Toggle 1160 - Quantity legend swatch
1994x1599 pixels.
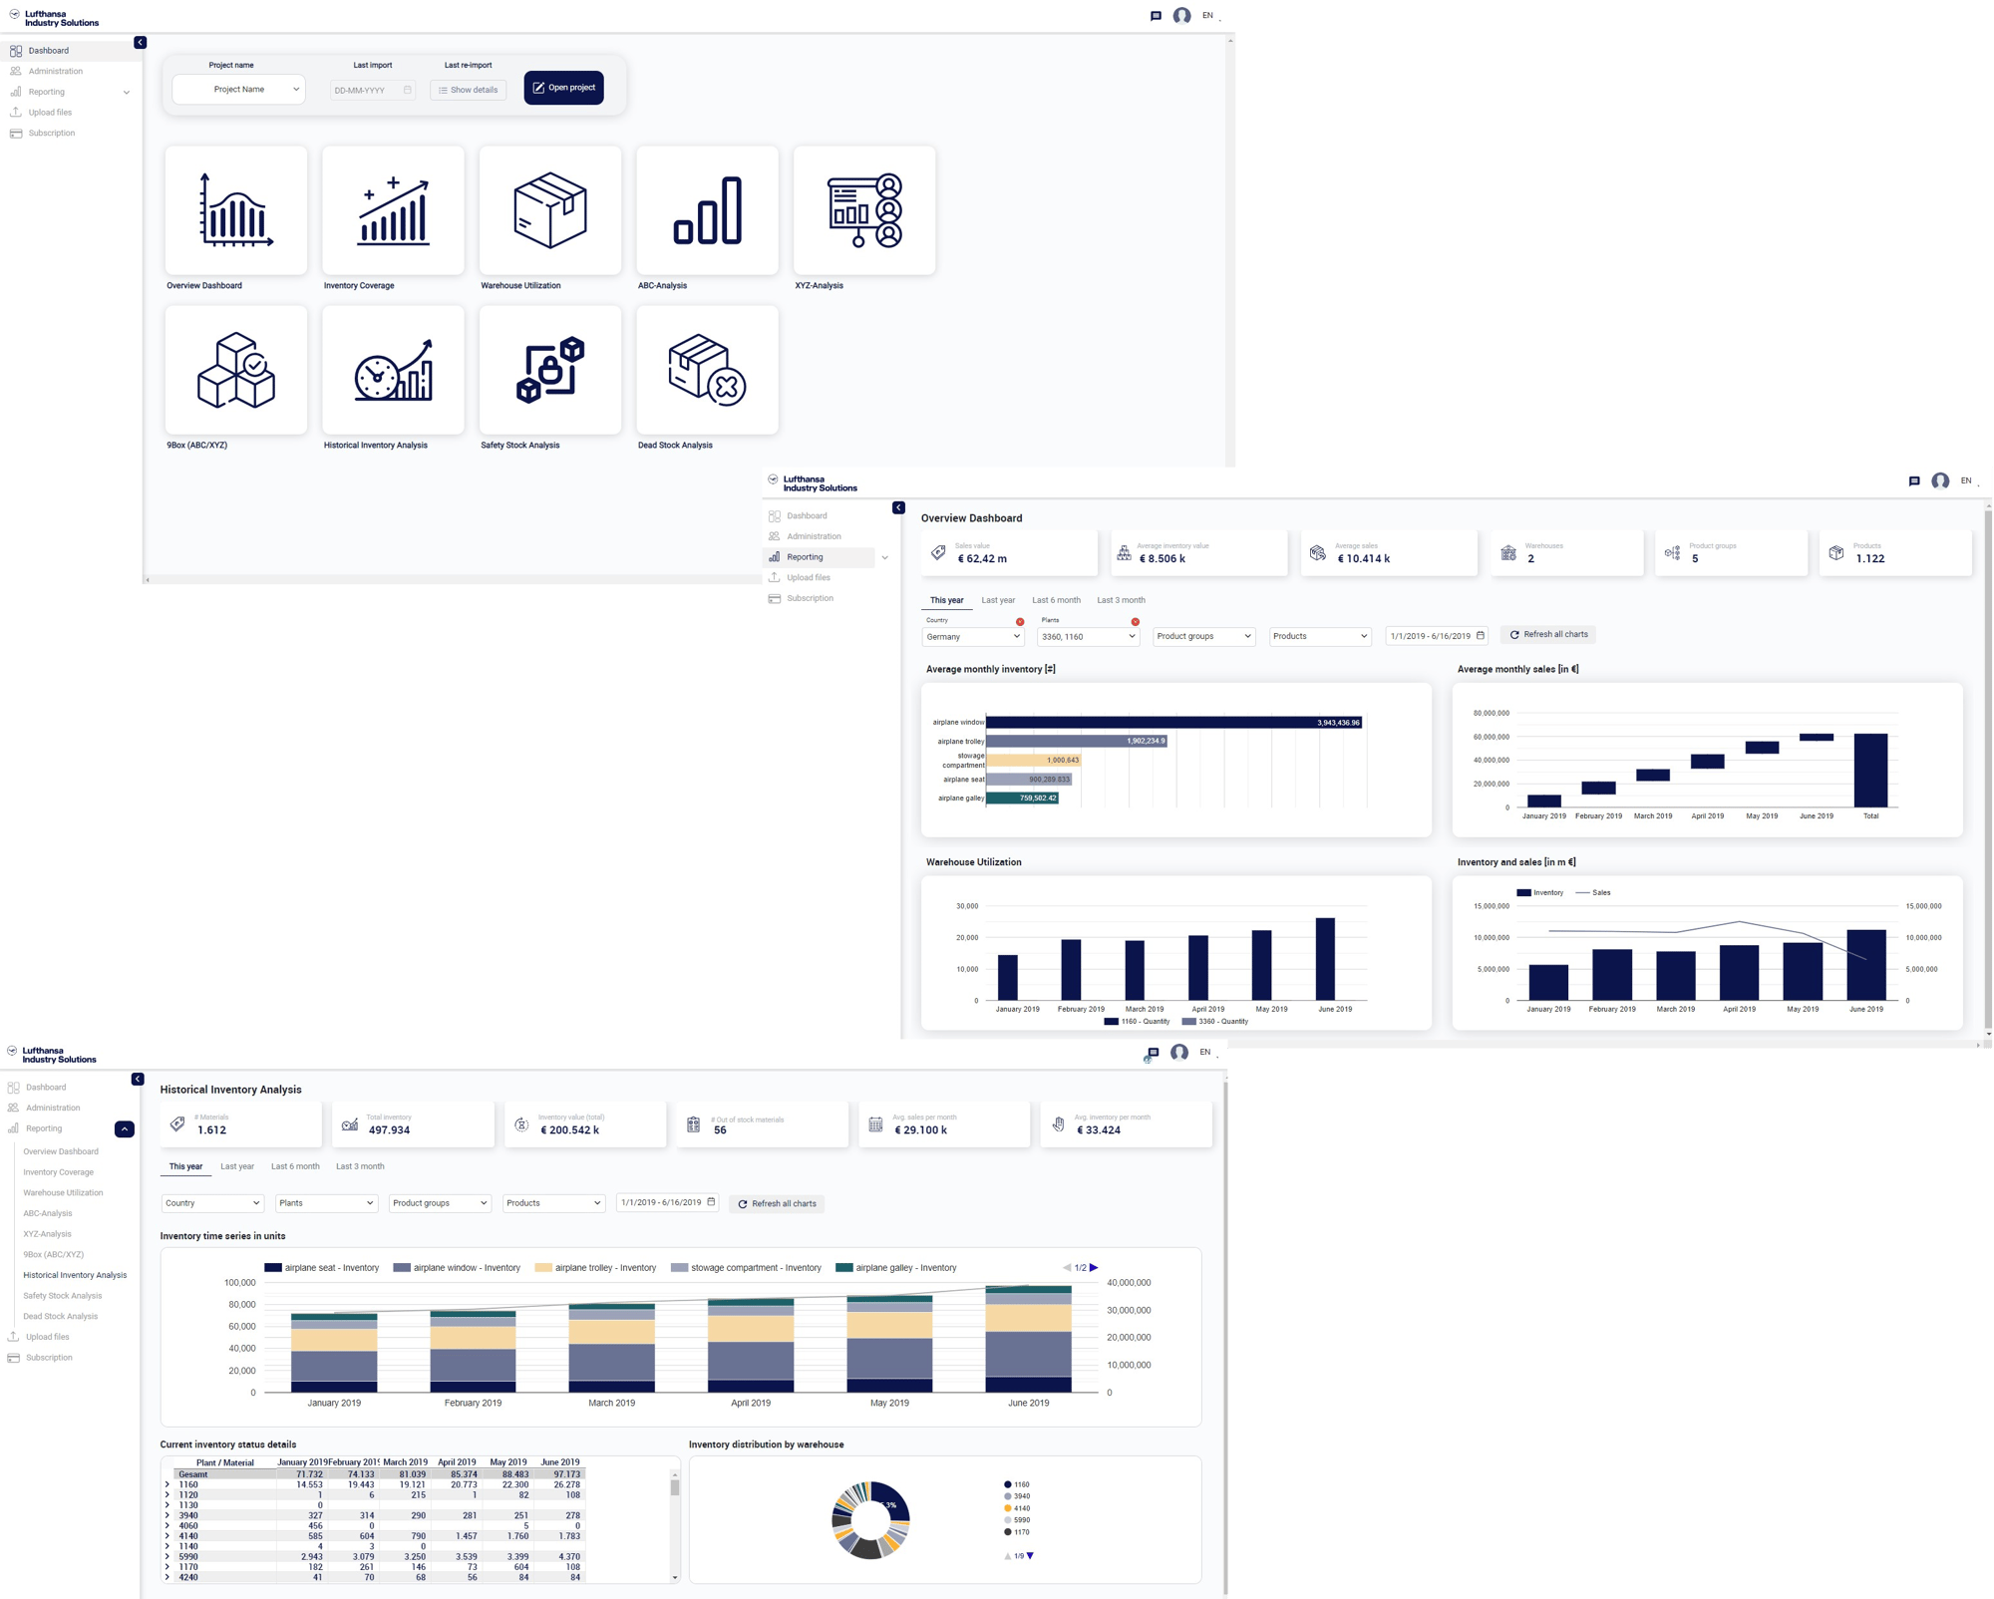tap(1111, 1022)
